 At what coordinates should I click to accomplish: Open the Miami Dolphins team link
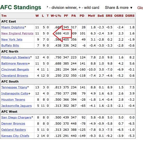tap(13, 27)
